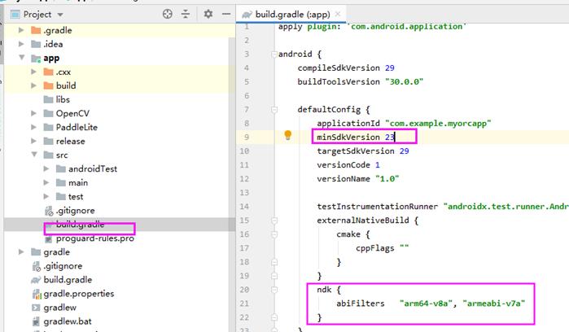Click the targetSdkVersion 29 text
The image size is (569, 332).
pos(363,151)
